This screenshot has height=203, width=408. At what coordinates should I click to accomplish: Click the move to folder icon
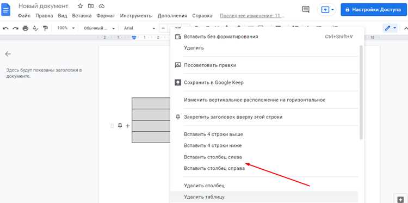[x=91, y=6]
